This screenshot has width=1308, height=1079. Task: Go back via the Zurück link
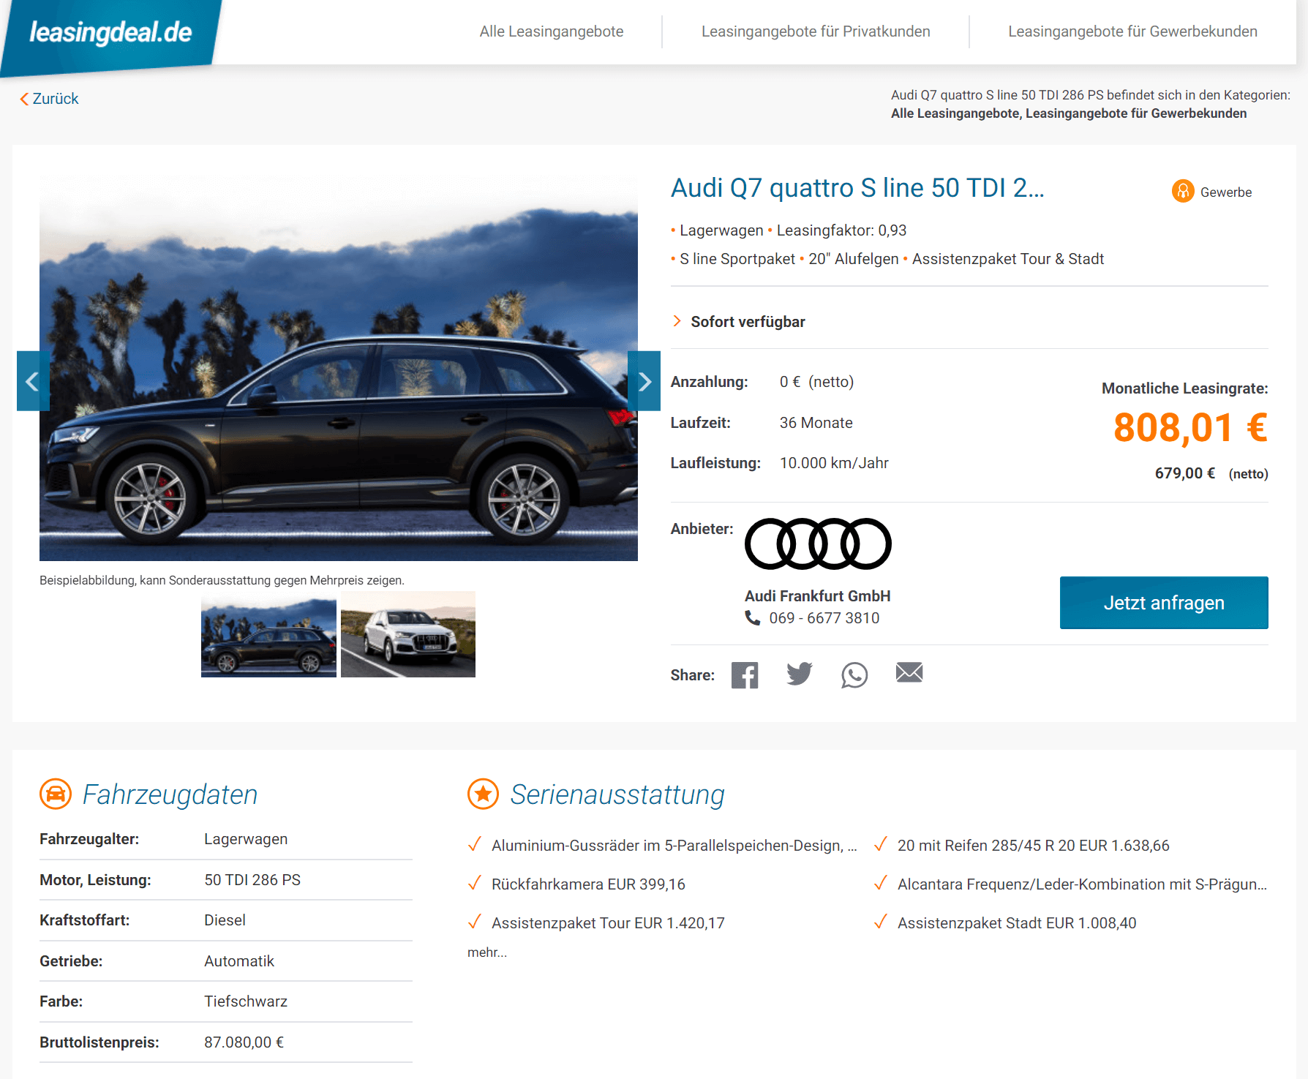tap(49, 99)
